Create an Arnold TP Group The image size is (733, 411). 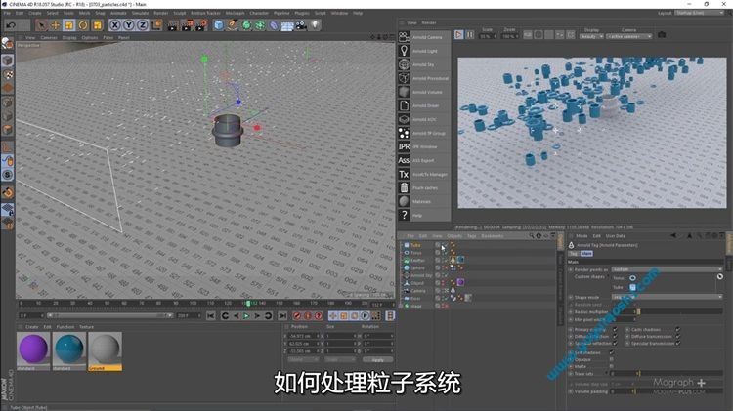424,133
